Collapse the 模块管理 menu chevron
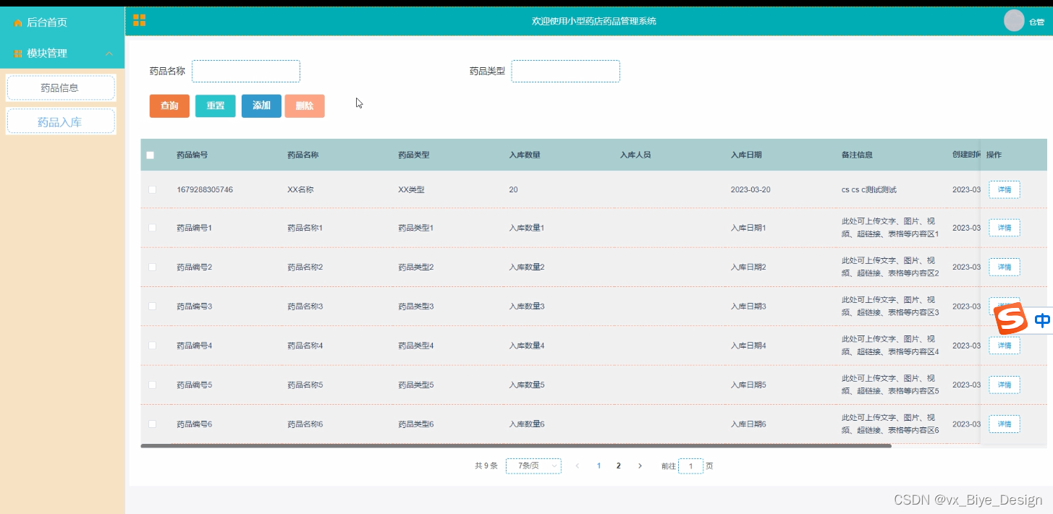This screenshot has width=1053, height=514. [109, 53]
